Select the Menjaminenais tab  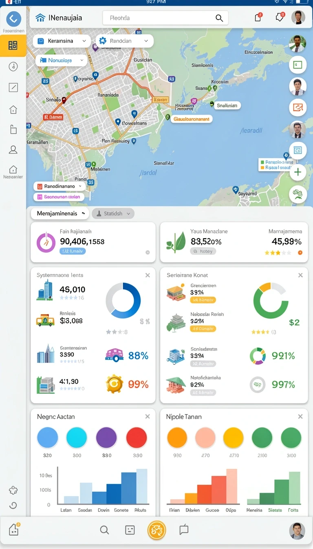[x=60, y=213]
